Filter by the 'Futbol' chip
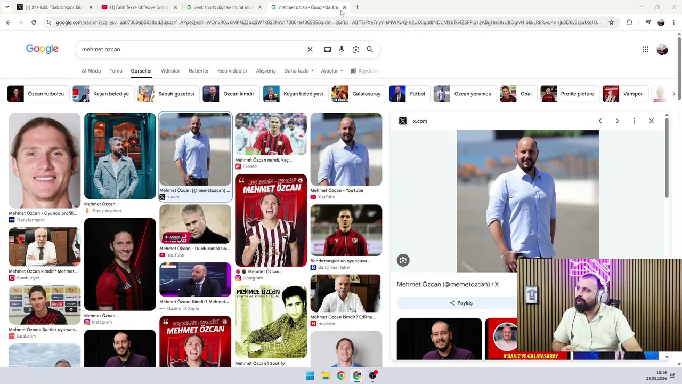 [x=410, y=94]
